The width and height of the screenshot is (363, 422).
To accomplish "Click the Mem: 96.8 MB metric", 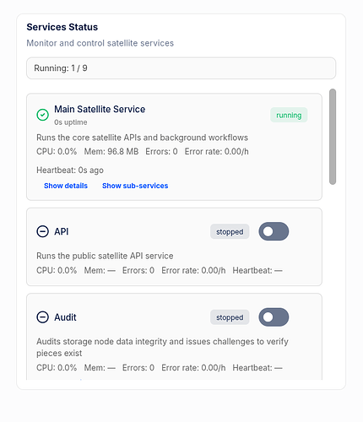I will coord(111,152).
